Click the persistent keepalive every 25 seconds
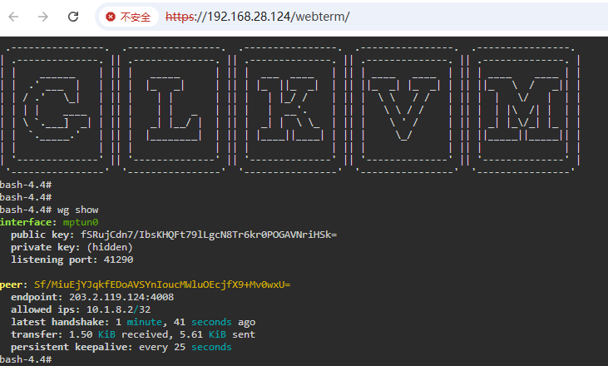Viewport: 608px width, 366px height. 121,347
